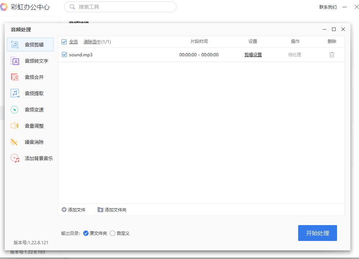Screen dimensions: 359x259
Task: Choose the 原文件夹 output radio button
Action: 85,233
